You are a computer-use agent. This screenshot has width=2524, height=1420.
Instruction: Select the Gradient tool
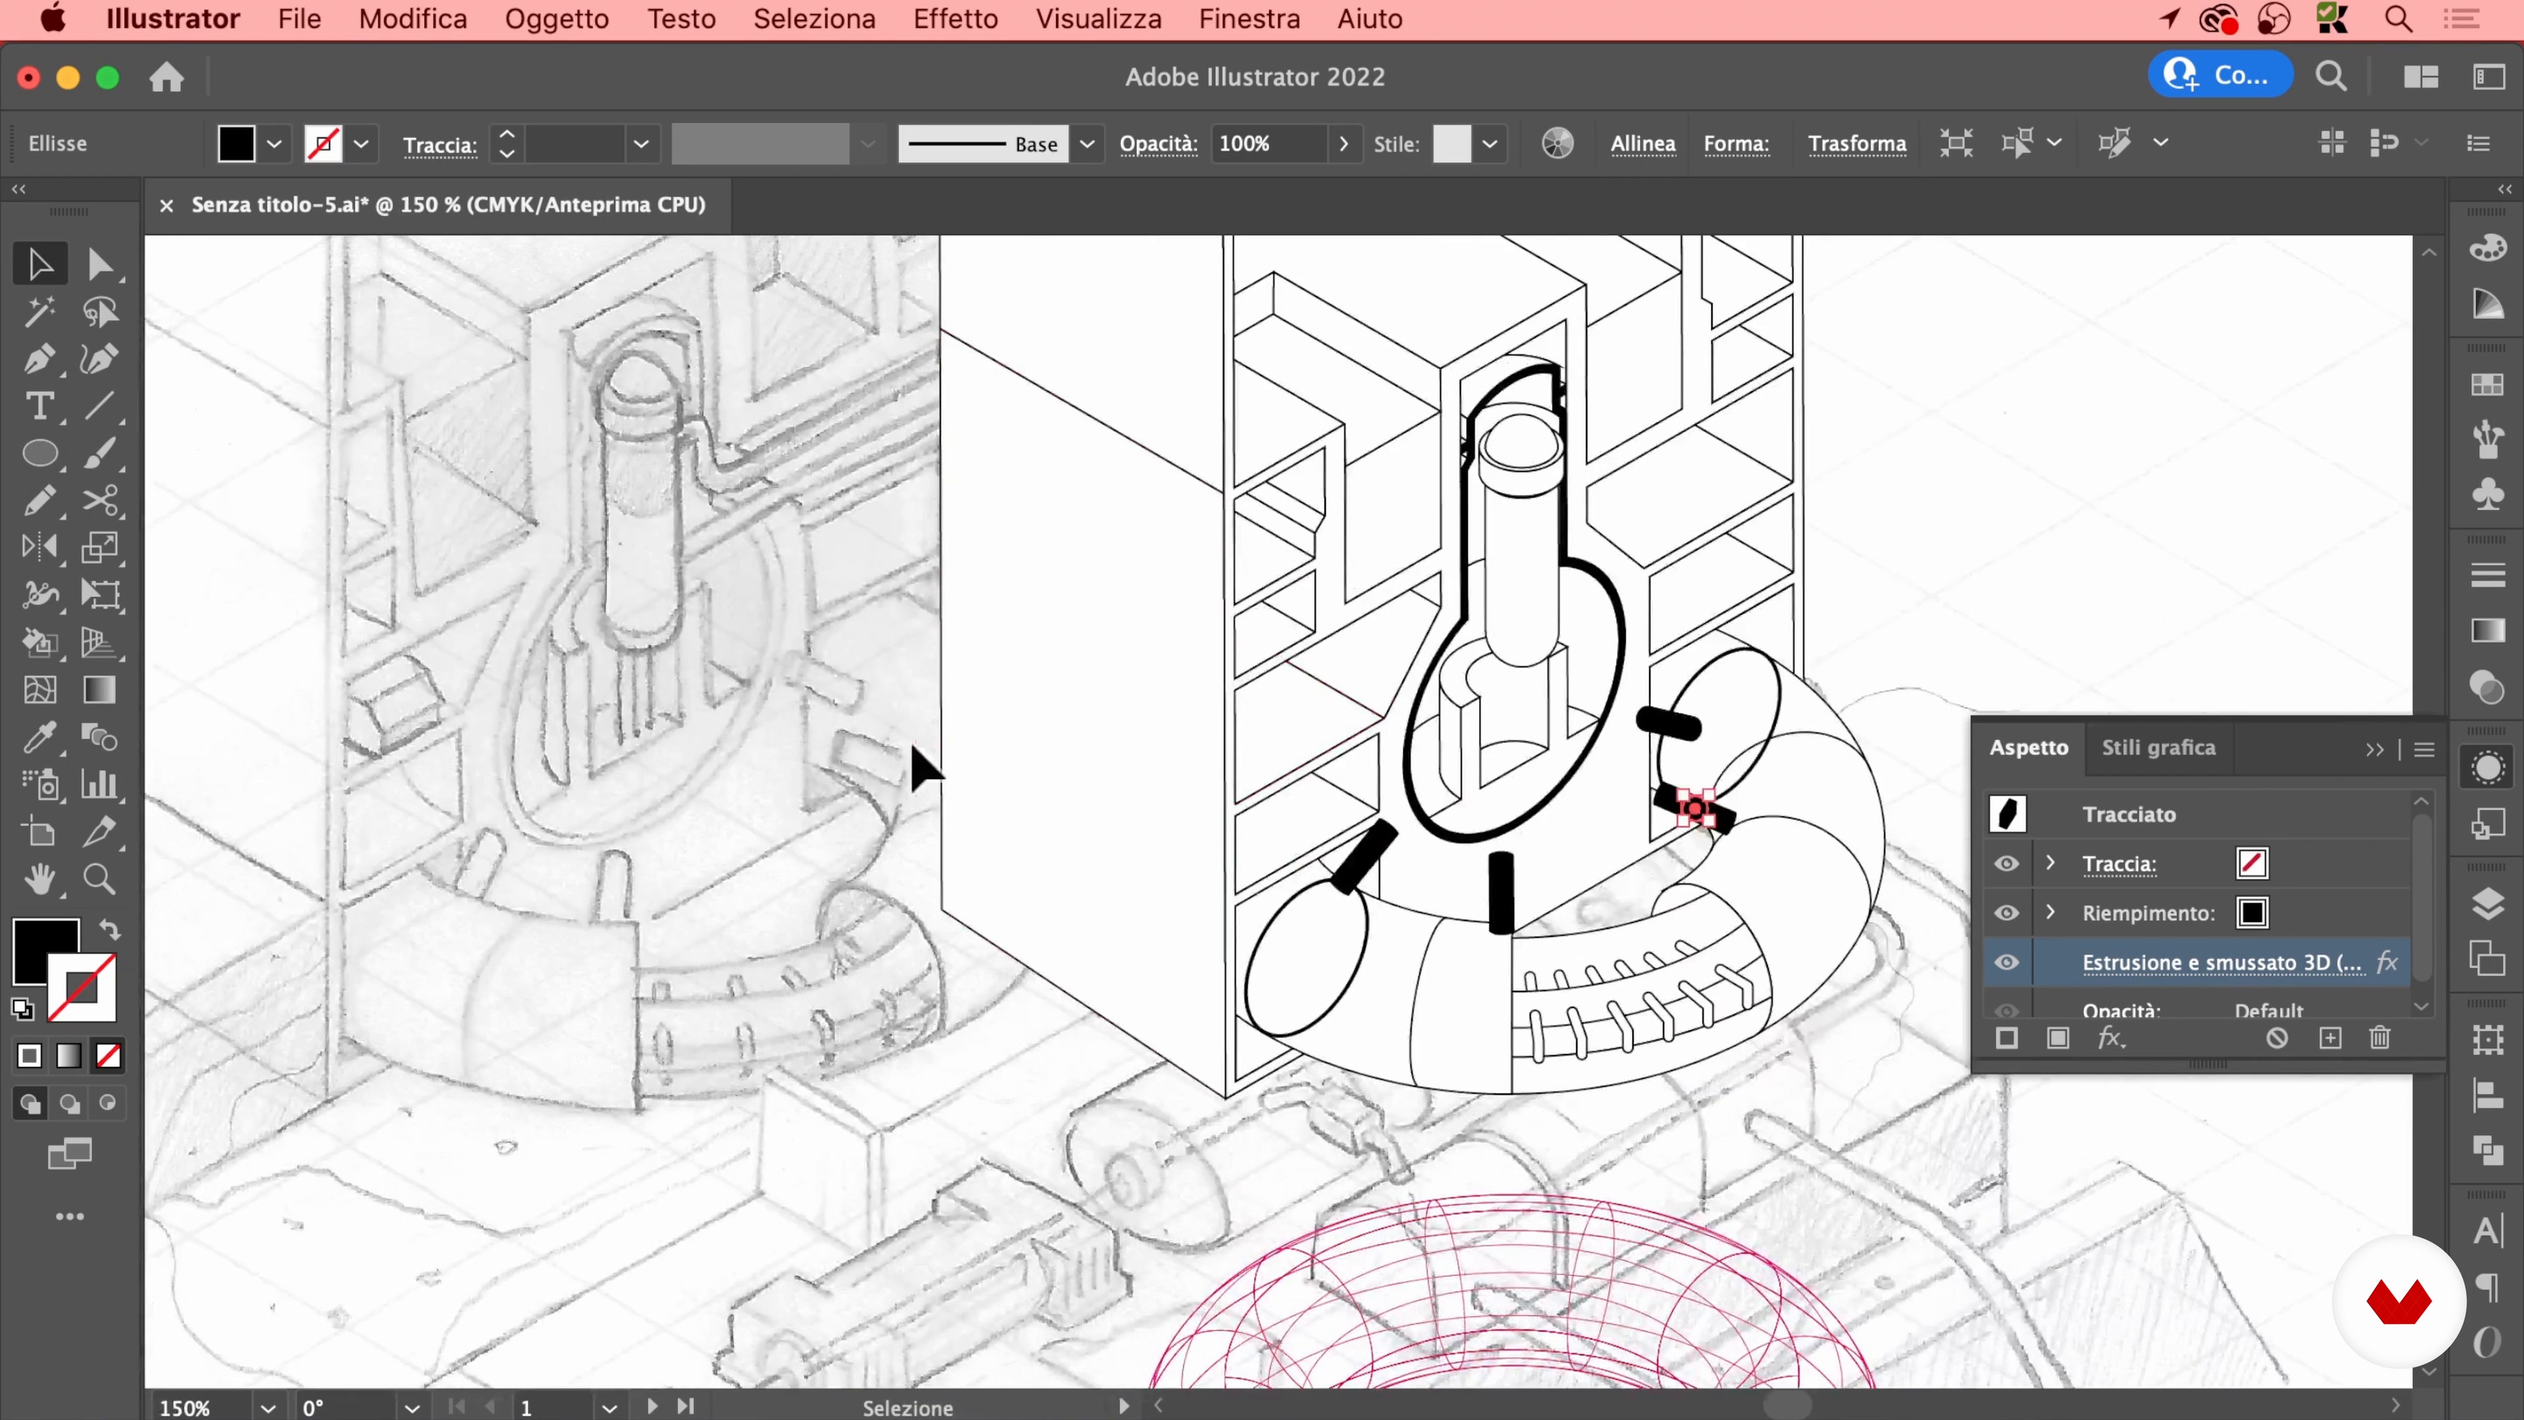(x=99, y=690)
